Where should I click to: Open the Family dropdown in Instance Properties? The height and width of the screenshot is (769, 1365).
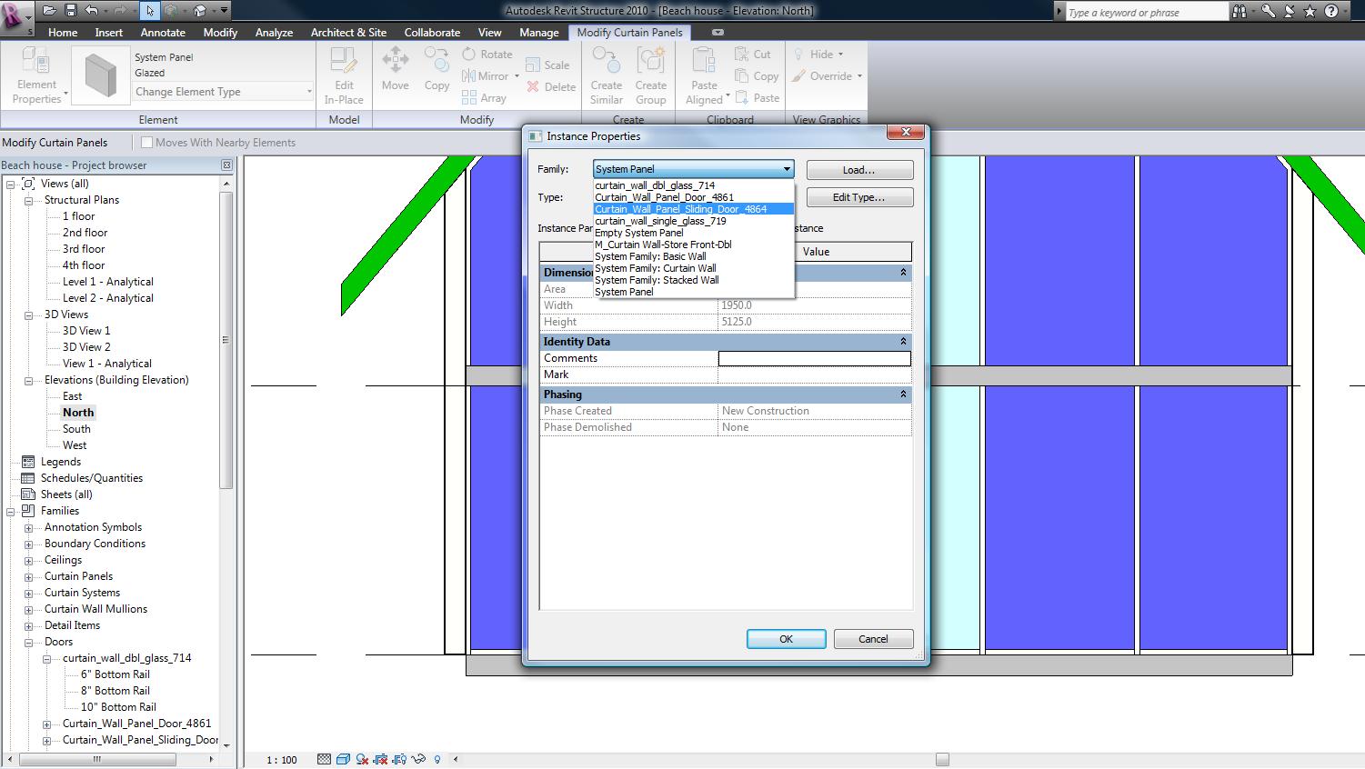tap(693, 169)
